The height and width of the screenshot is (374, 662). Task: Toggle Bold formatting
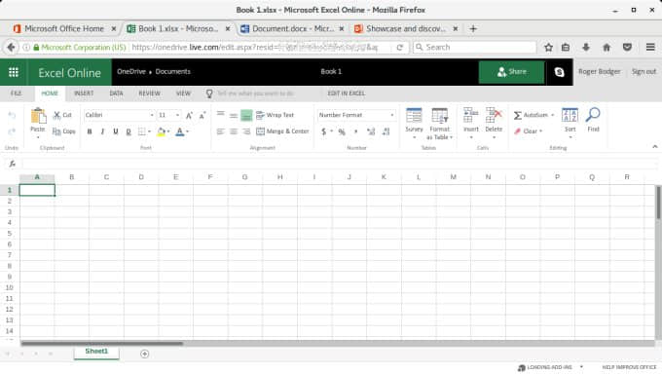[x=90, y=131]
